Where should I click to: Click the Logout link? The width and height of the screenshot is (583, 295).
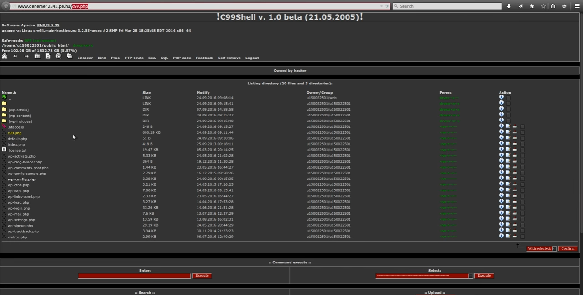tap(252, 58)
